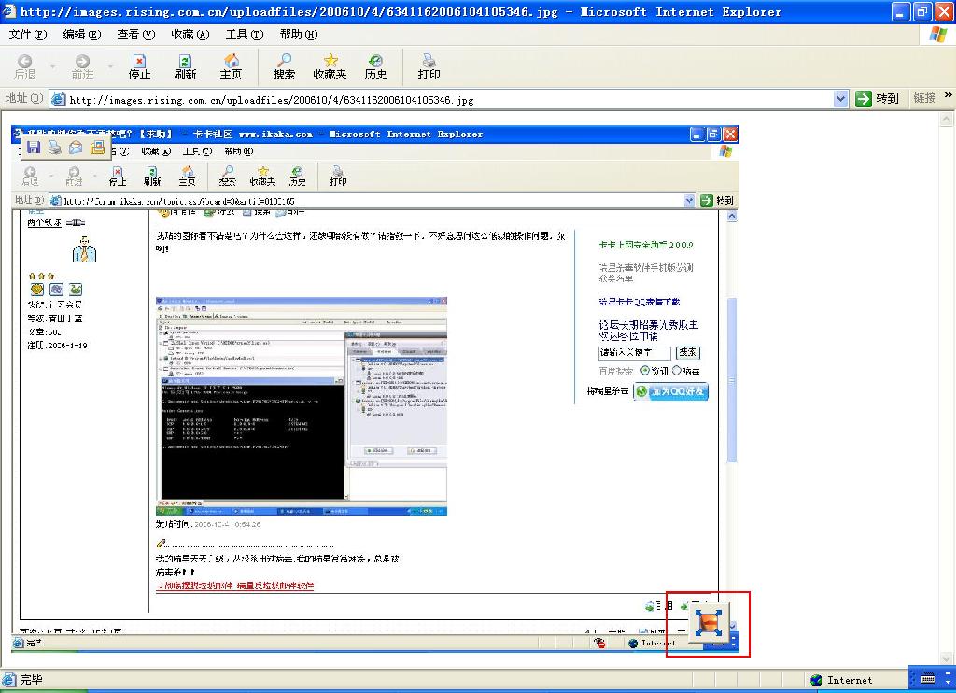The height and width of the screenshot is (693, 956).
Task: Click the green 卡卡上网安全助手 link
Action: 646,245
